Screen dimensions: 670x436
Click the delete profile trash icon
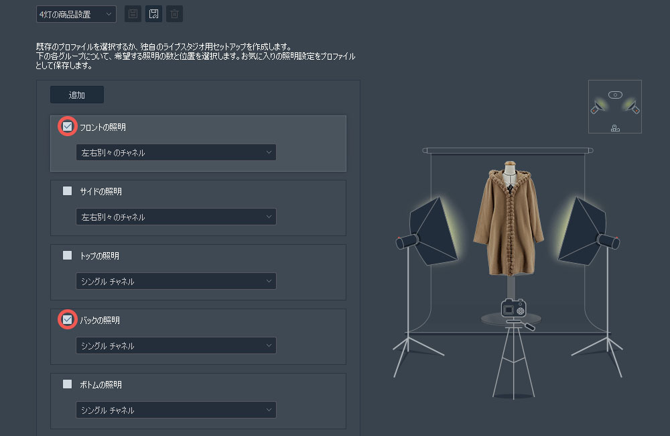pyautogui.click(x=174, y=14)
